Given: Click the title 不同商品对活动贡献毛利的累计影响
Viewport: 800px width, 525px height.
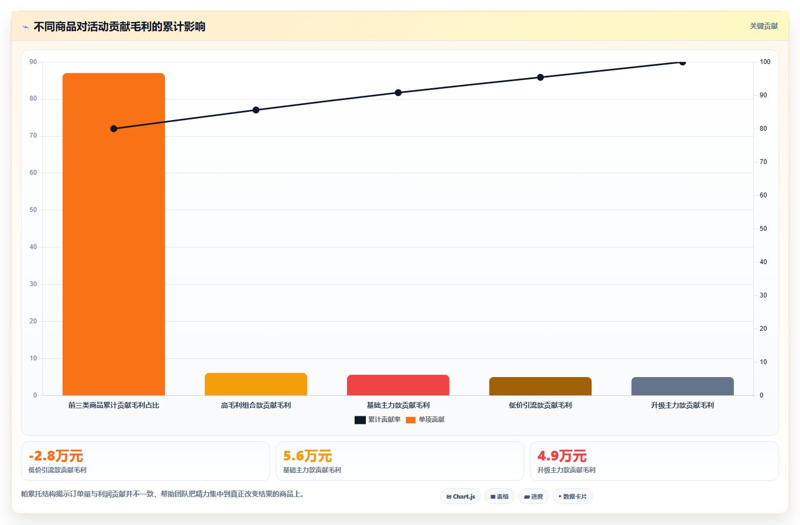Looking at the screenshot, I should (119, 26).
